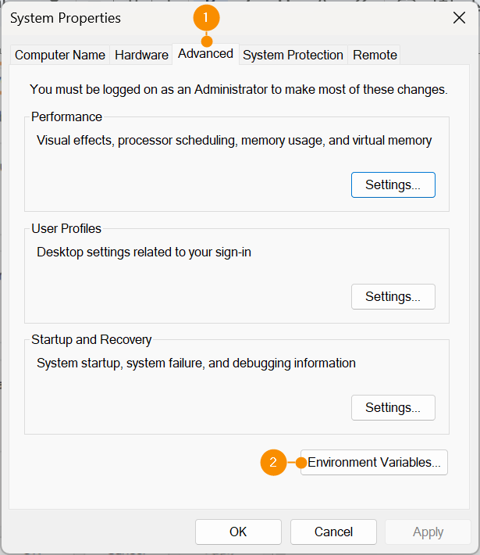Click the greyed-out Apply button
The height and width of the screenshot is (555, 480).
coord(428,532)
